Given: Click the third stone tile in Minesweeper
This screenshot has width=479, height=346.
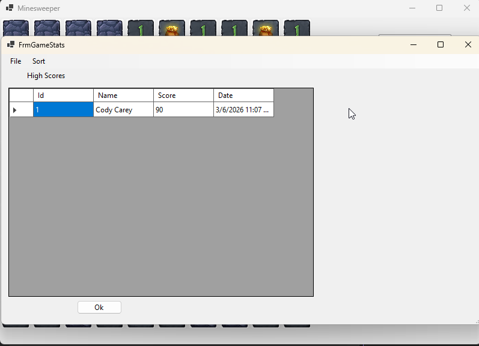Looking at the screenshot, I should 78,28.
